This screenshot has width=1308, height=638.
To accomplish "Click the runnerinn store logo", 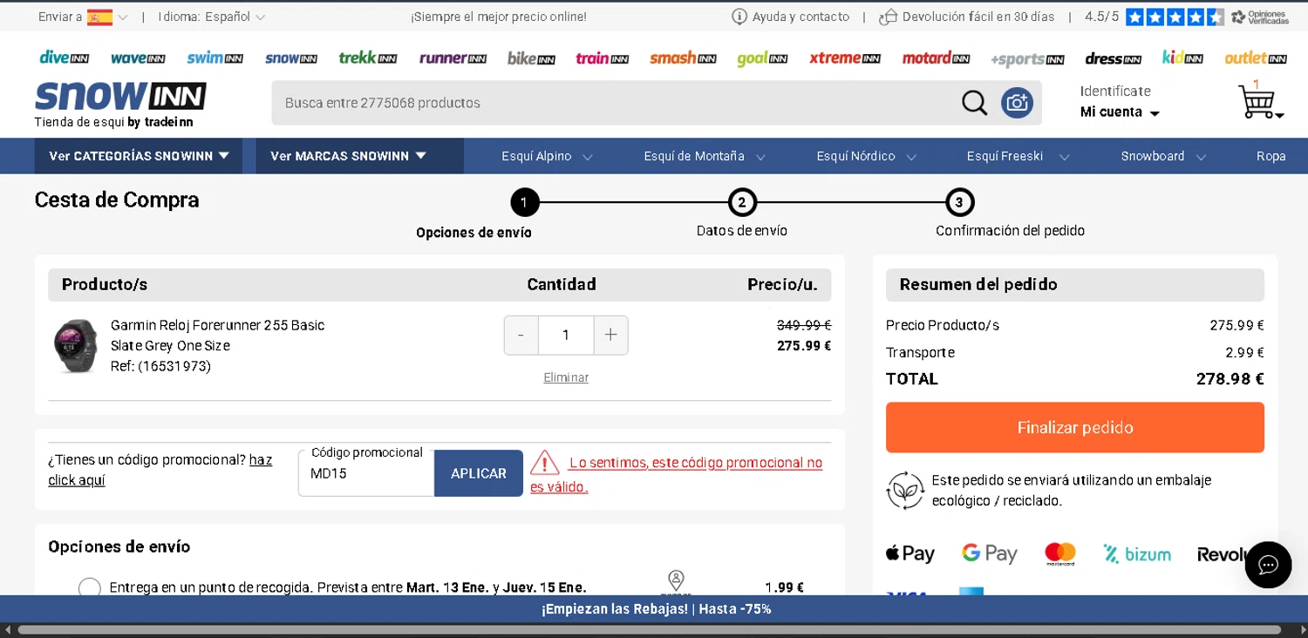I will coord(453,58).
